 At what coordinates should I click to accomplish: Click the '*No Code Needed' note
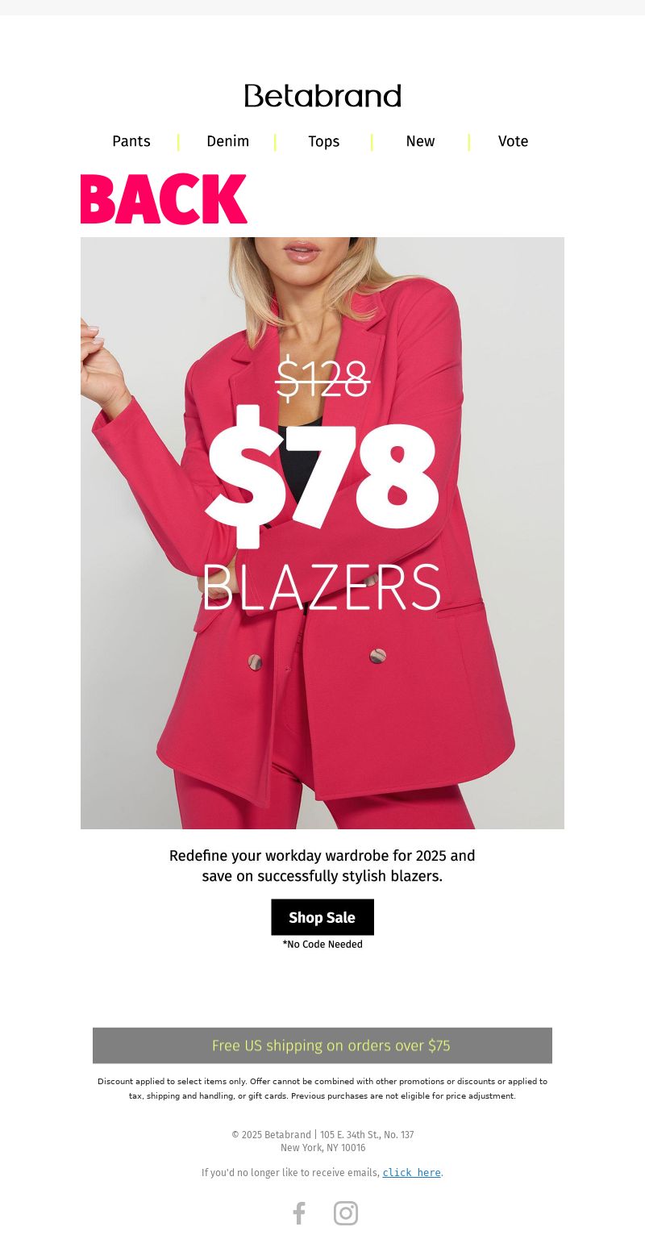click(x=322, y=945)
